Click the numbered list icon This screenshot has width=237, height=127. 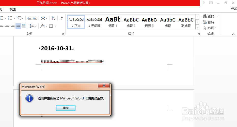[x=10, y=18]
